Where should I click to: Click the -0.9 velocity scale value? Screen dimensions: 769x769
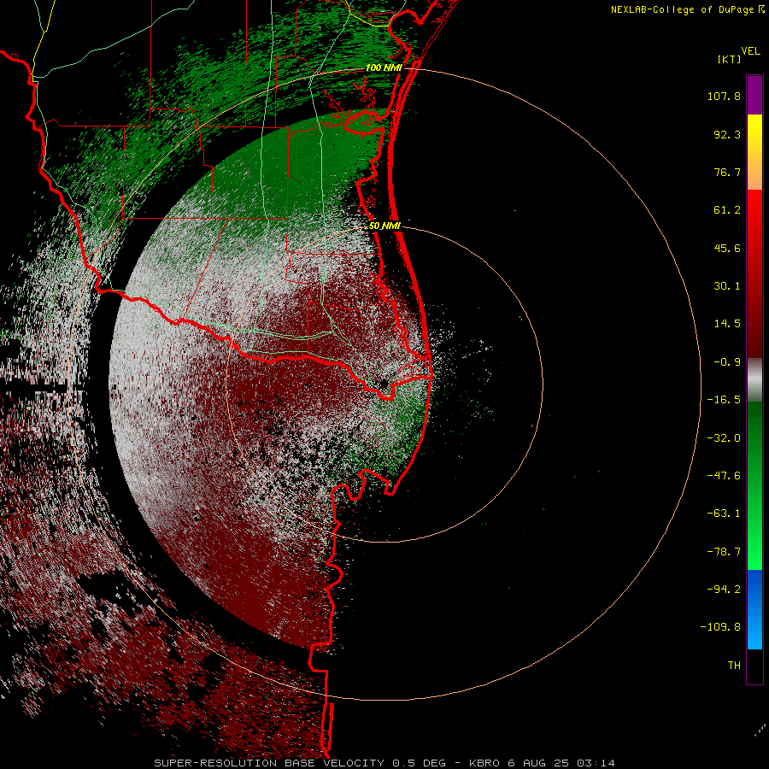coord(727,362)
